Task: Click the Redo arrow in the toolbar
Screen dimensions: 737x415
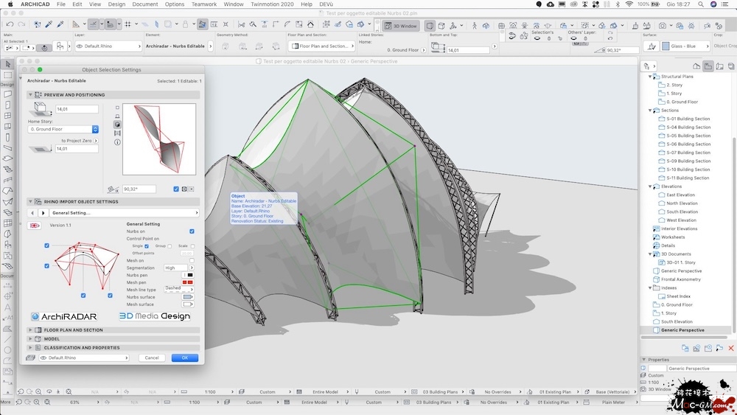Action: pyautogui.click(x=21, y=24)
